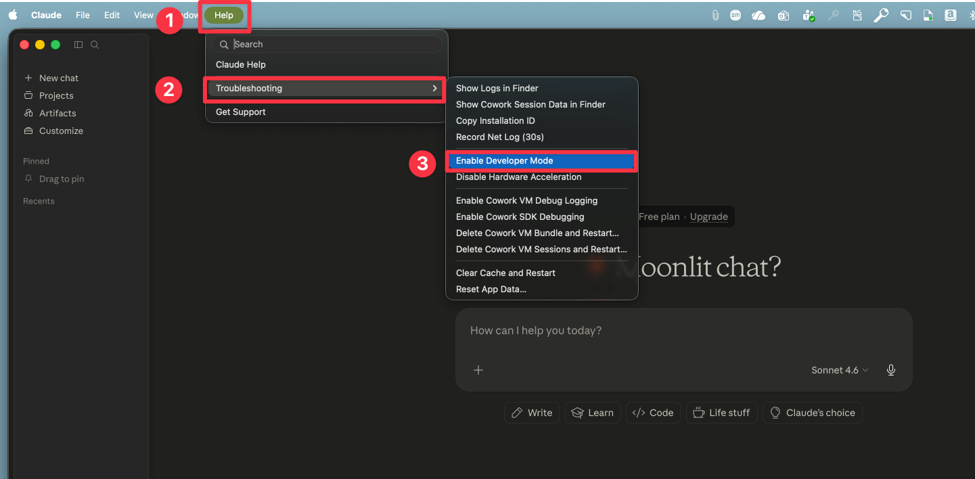975x479 pixels.
Task: Open Customize in the sidebar
Action: 53,131
